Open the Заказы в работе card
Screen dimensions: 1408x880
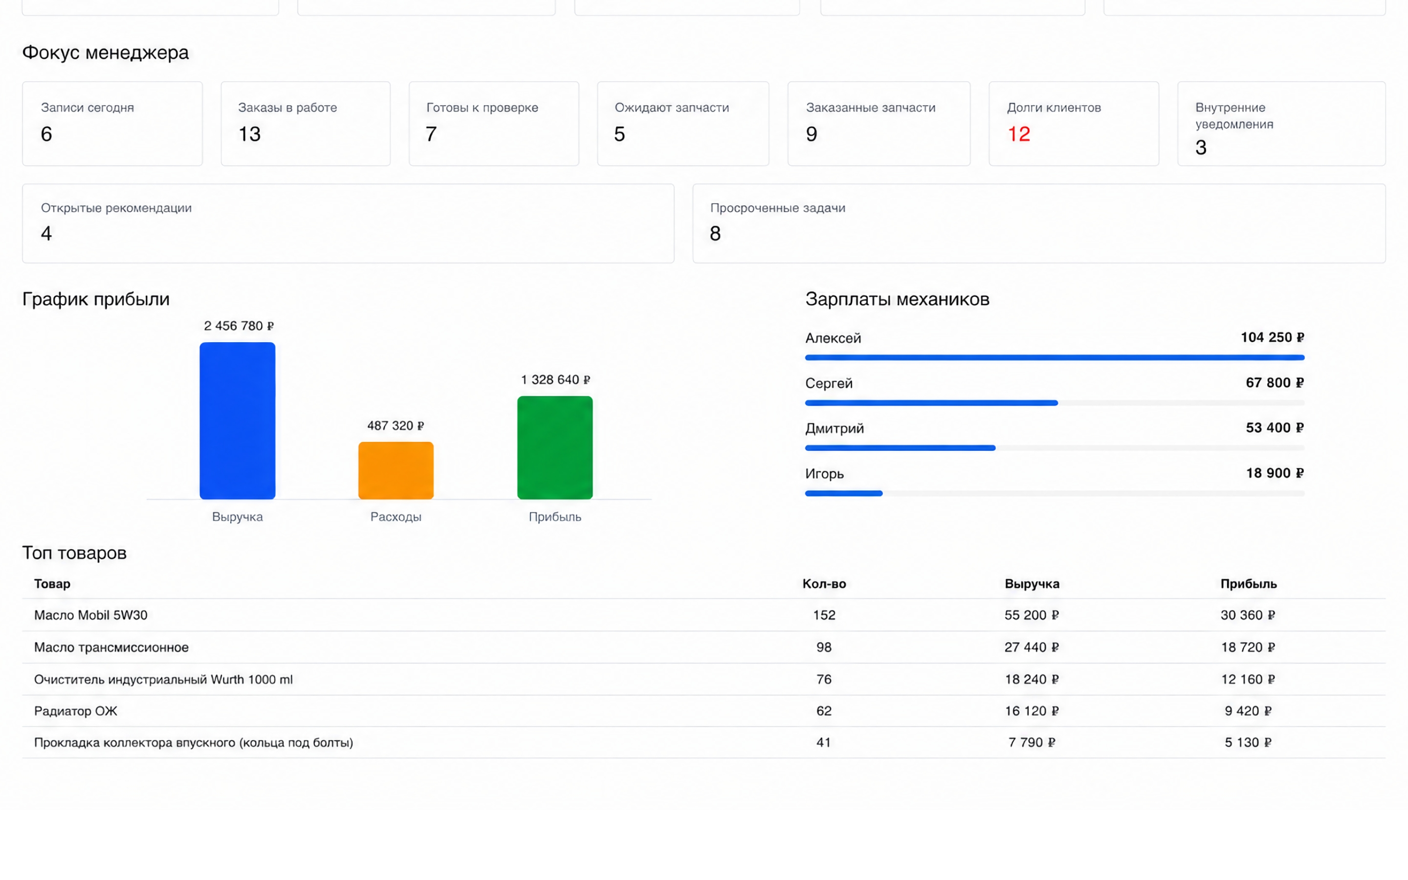click(306, 123)
